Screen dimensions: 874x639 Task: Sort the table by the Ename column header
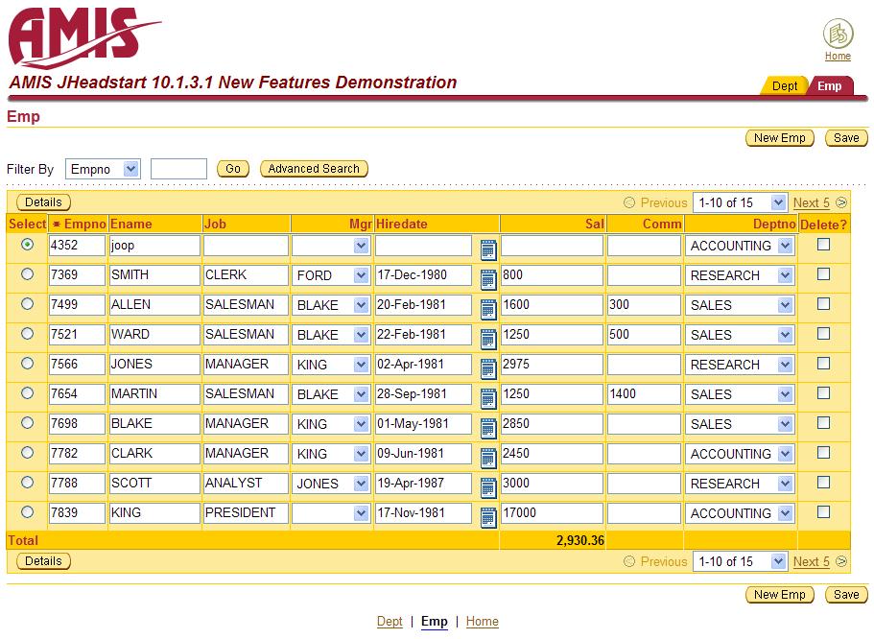(x=131, y=224)
